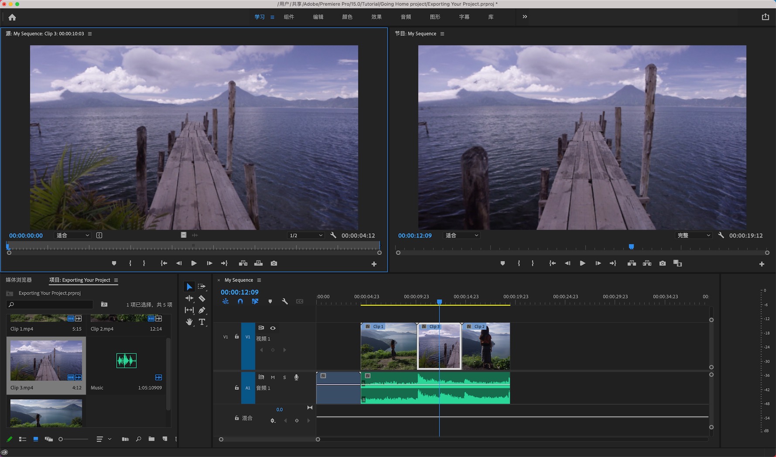Image resolution: width=776 pixels, height=457 pixels.
Task: Open Program monitor settings wrench
Action: click(721, 235)
